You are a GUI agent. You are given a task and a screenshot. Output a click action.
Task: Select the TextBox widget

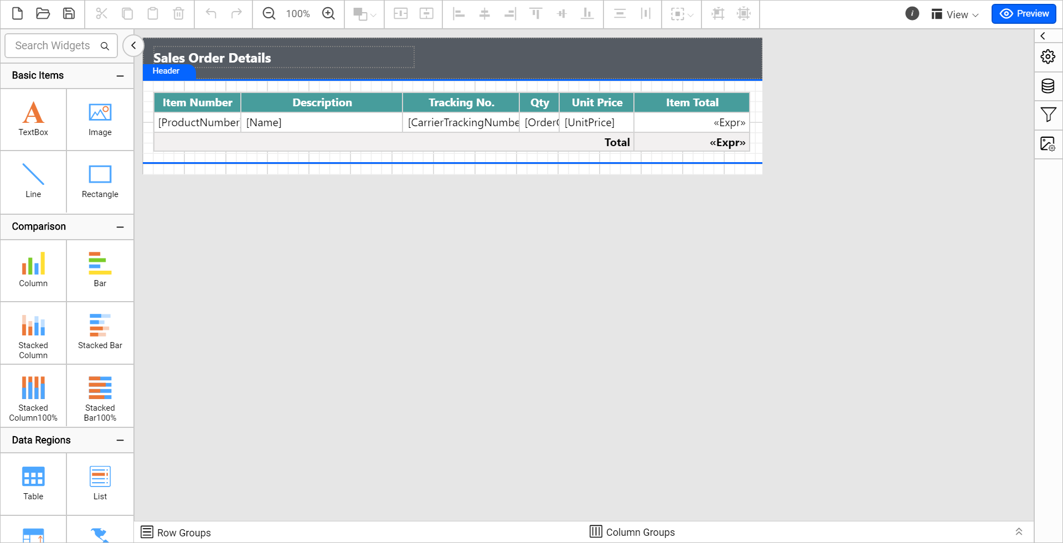pyautogui.click(x=33, y=120)
